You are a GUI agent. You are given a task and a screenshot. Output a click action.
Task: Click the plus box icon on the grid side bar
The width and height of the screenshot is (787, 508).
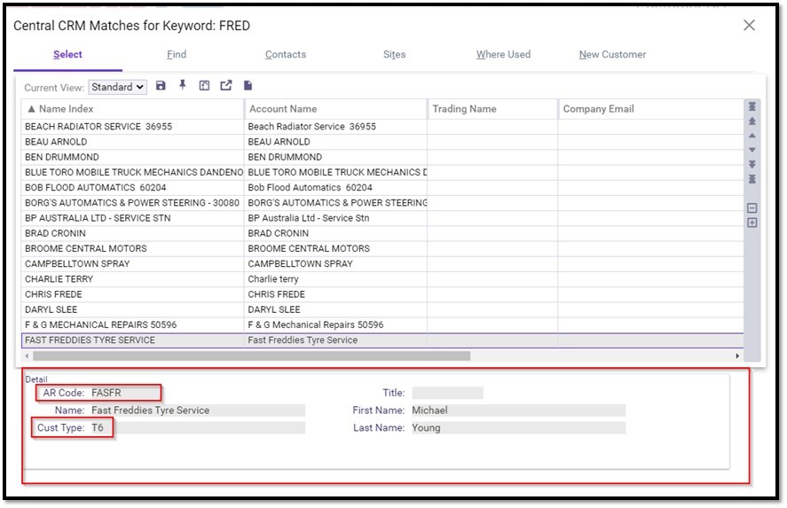coord(752,223)
